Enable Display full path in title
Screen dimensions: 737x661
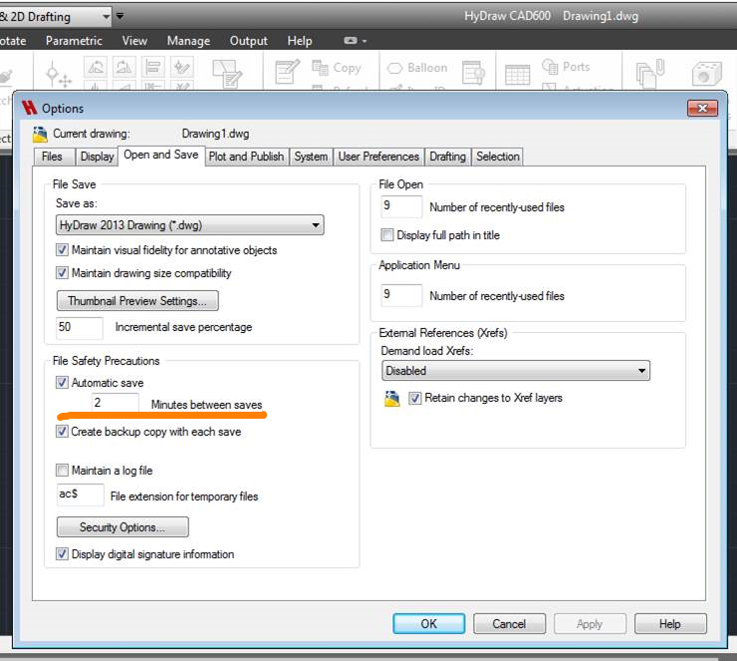click(x=387, y=234)
